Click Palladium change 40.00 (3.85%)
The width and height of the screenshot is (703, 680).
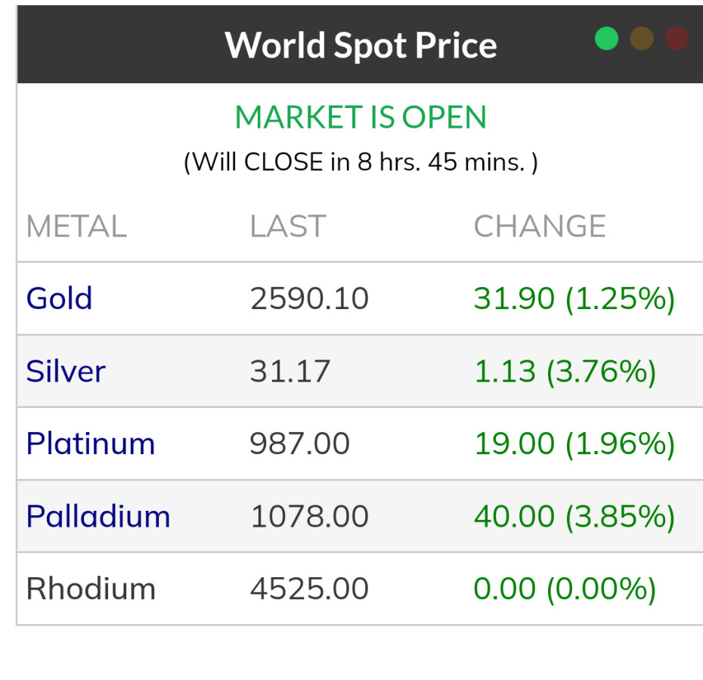coord(574,516)
